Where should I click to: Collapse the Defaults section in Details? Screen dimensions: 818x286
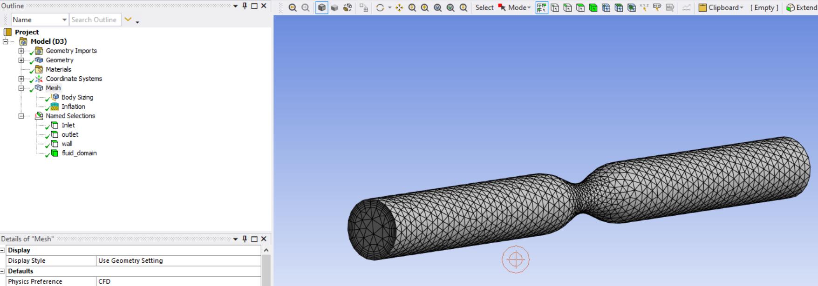[x=2, y=271]
